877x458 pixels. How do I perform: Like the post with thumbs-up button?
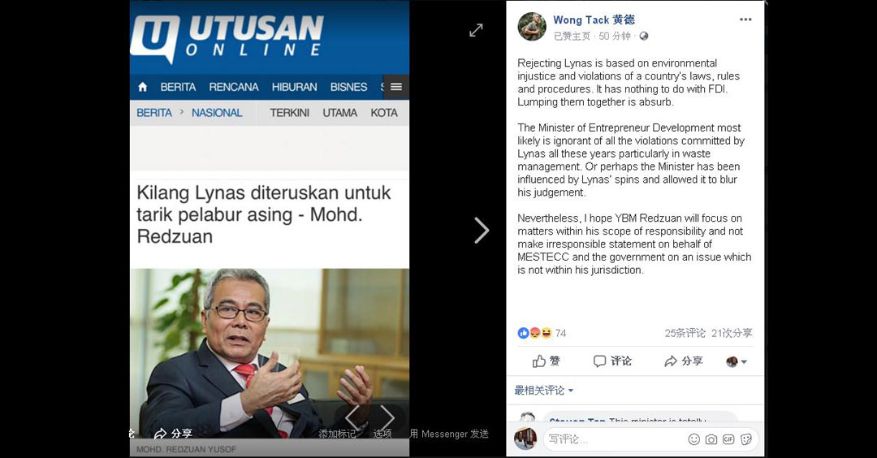pos(546,361)
